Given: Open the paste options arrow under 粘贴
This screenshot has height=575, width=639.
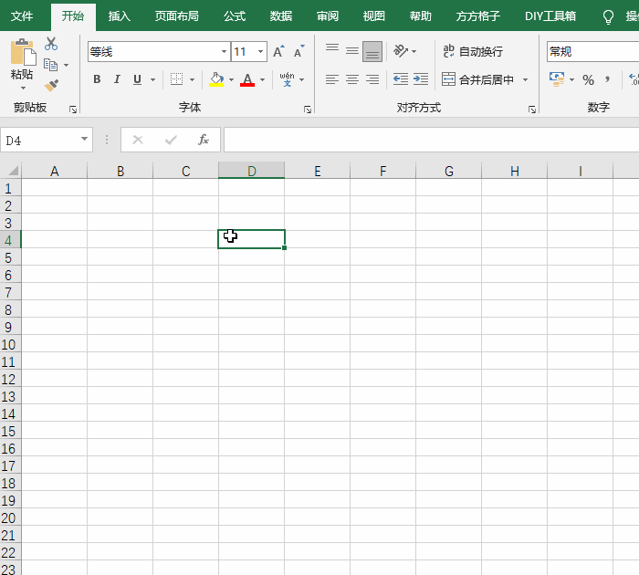Looking at the screenshot, I should click(x=23, y=88).
